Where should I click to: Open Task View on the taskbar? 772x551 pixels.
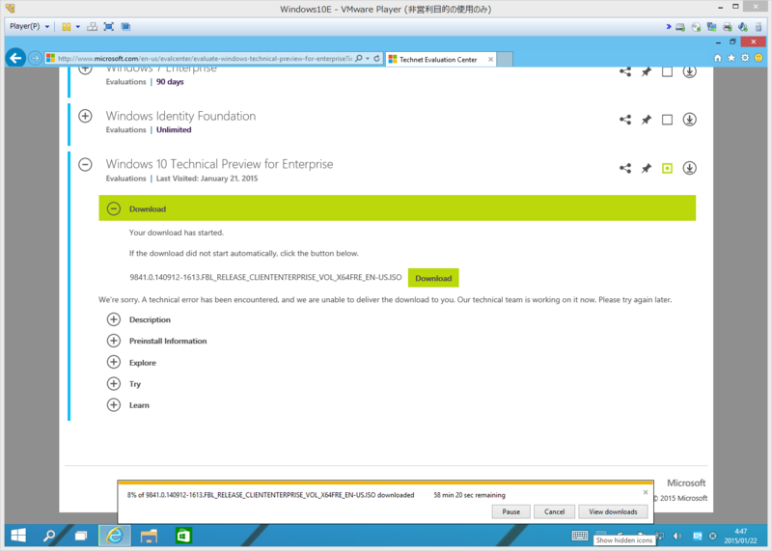pyautogui.click(x=81, y=536)
